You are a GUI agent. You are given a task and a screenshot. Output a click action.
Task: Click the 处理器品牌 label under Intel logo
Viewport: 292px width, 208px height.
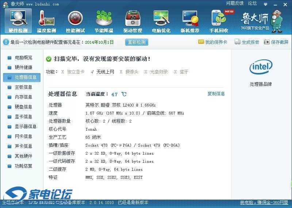point(261,84)
